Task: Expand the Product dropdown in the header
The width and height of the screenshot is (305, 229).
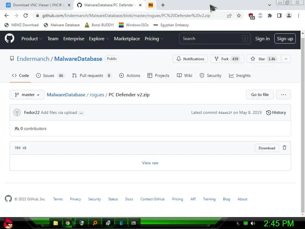Action: [32, 38]
